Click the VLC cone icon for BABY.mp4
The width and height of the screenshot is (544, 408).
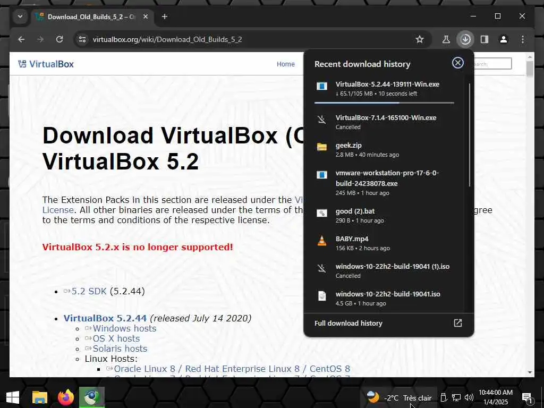point(321,241)
